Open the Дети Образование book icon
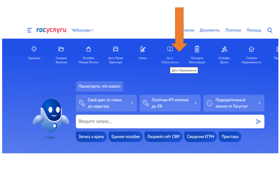Screen dimensions: 280x186 [x=170, y=49]
